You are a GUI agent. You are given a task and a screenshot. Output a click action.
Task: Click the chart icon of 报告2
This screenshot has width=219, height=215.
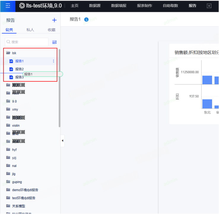tap(11, 69)
